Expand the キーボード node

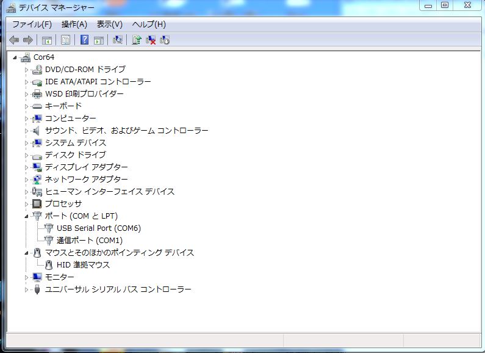pyautogui.click(x=26, y=106)
